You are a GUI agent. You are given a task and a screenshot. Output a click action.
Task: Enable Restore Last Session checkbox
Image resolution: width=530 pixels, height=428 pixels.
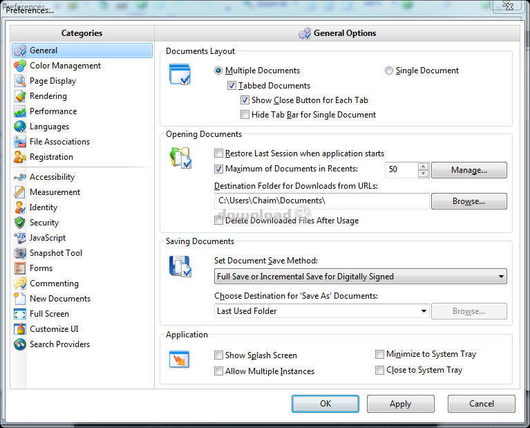[x=219, y=153]
